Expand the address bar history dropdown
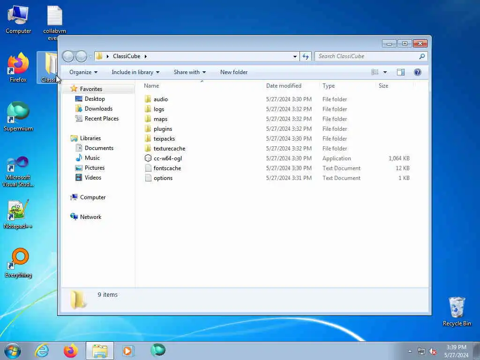Image resolution: width=480 pixels, height=360 pixels. (x=295, y=56)
